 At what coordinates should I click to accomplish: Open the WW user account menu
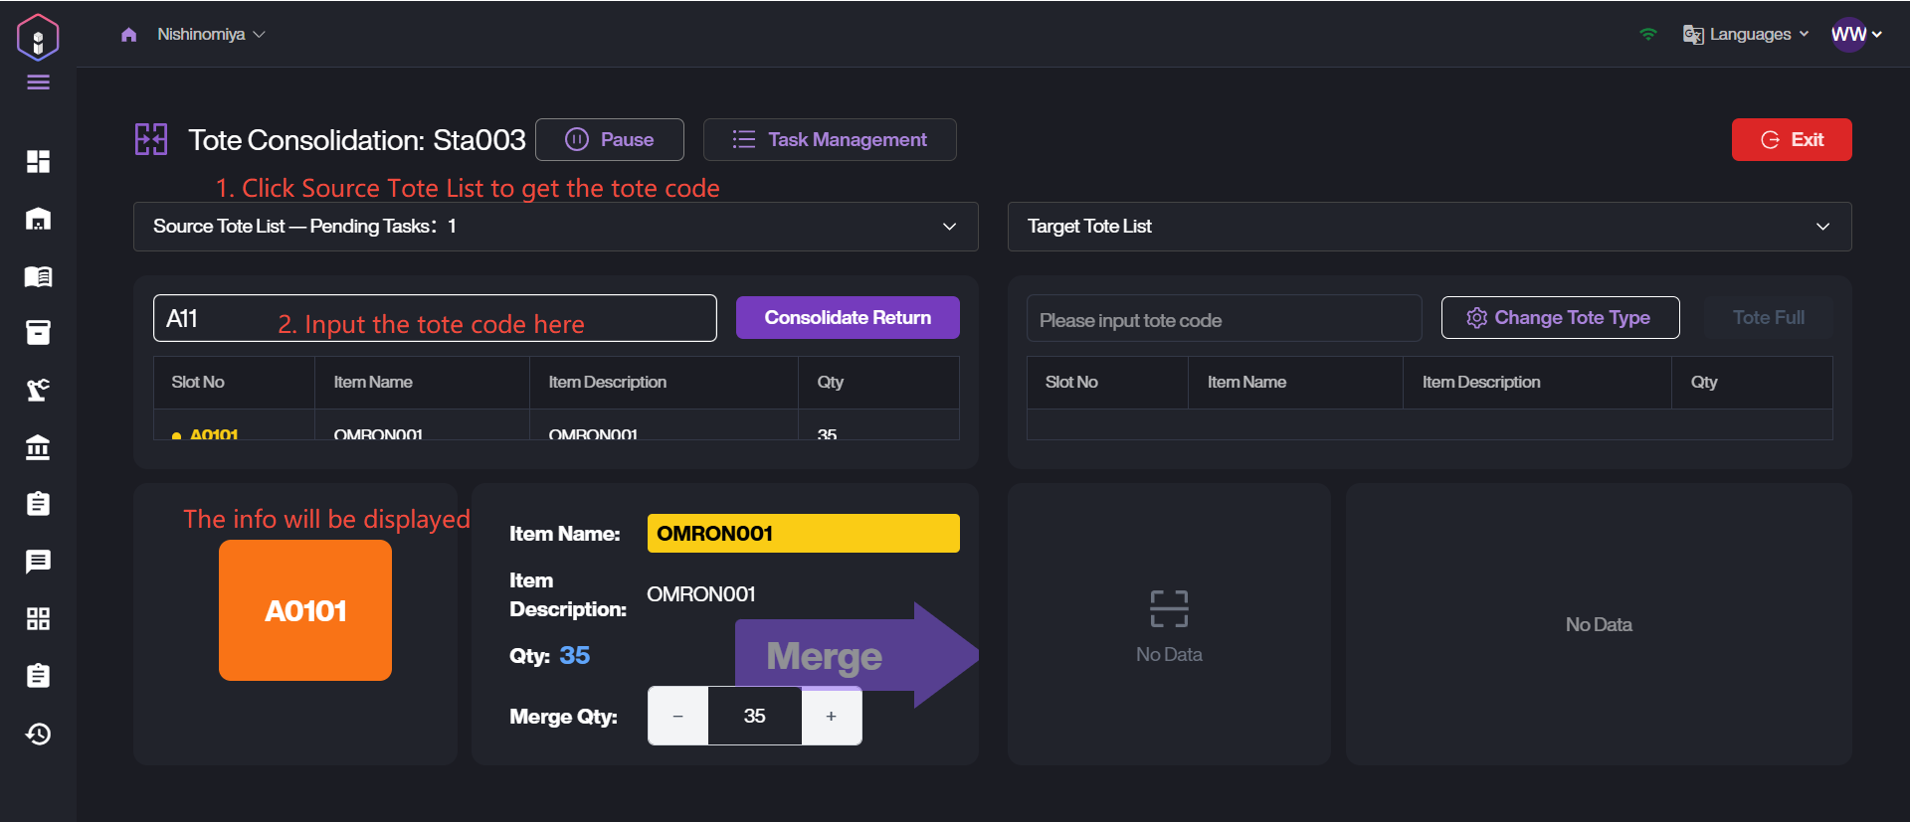tap(1855, 35)
